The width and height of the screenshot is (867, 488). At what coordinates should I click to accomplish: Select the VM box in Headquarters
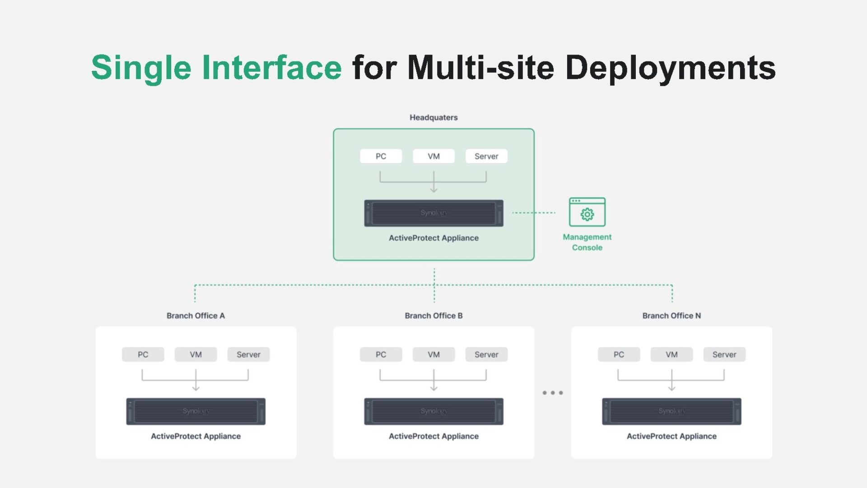point(433,156)
